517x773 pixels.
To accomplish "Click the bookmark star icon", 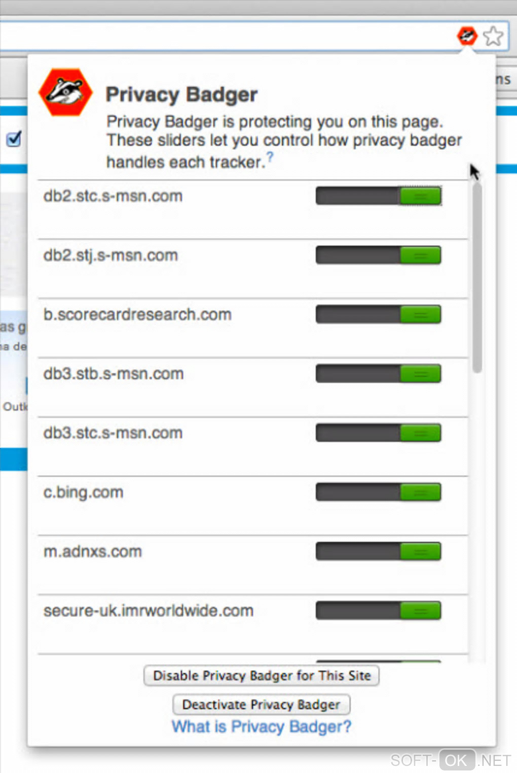I will [x=493, y=36].
